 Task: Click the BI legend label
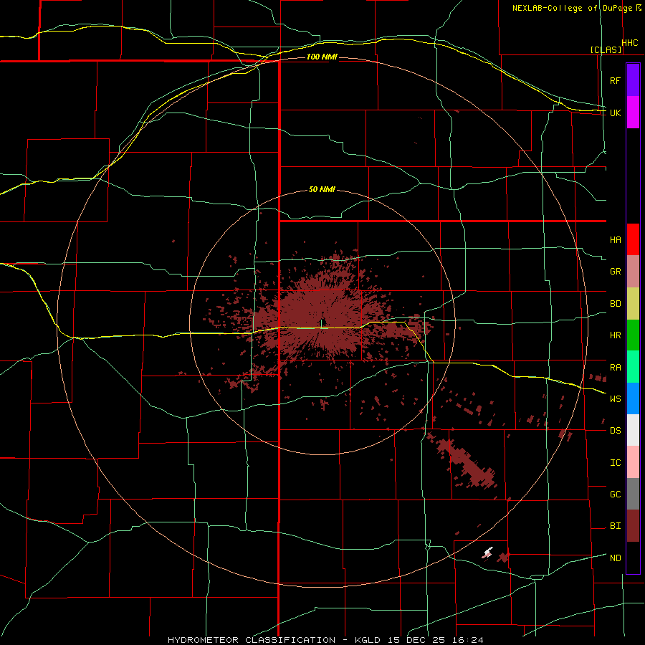click(x=615, y=526)
